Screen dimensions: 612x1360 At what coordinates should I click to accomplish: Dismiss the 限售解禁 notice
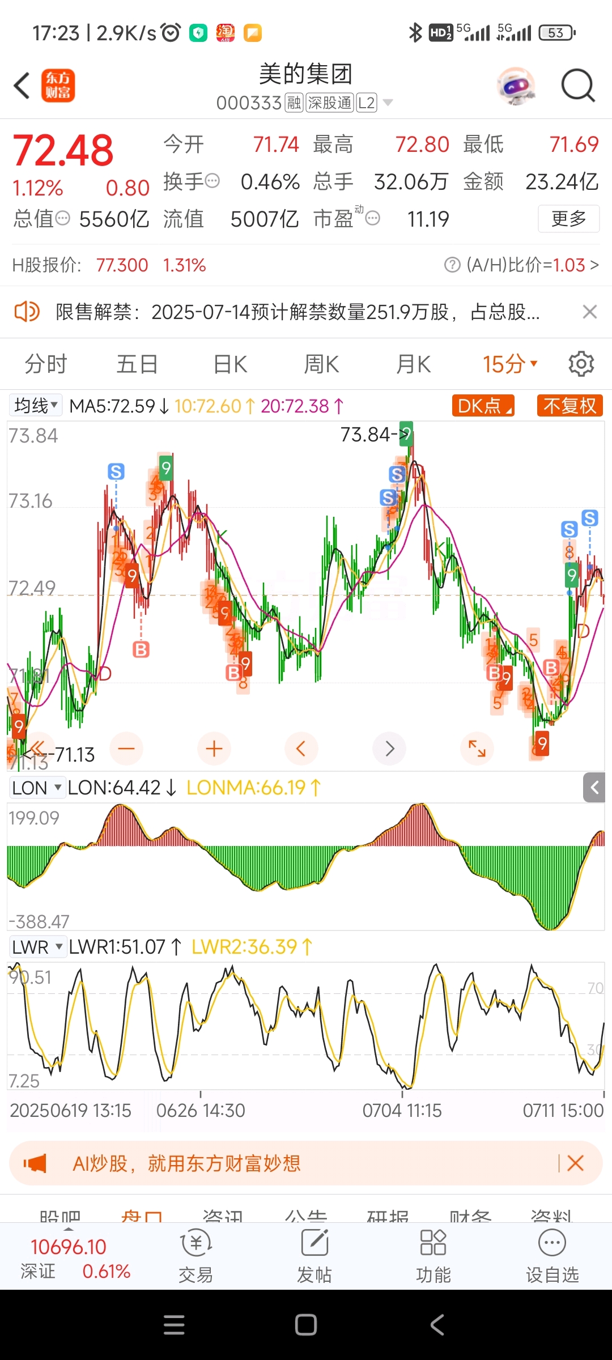[590, 312]
